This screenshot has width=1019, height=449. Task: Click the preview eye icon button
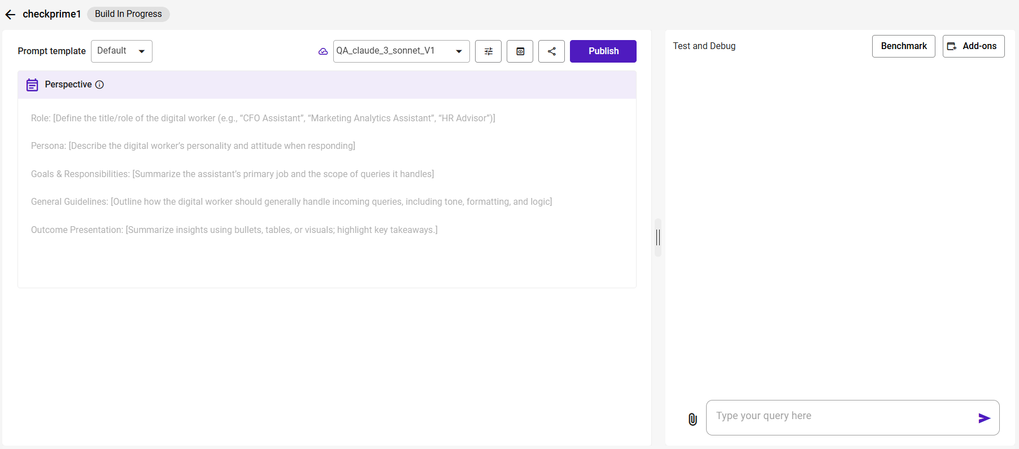point(520,51)
